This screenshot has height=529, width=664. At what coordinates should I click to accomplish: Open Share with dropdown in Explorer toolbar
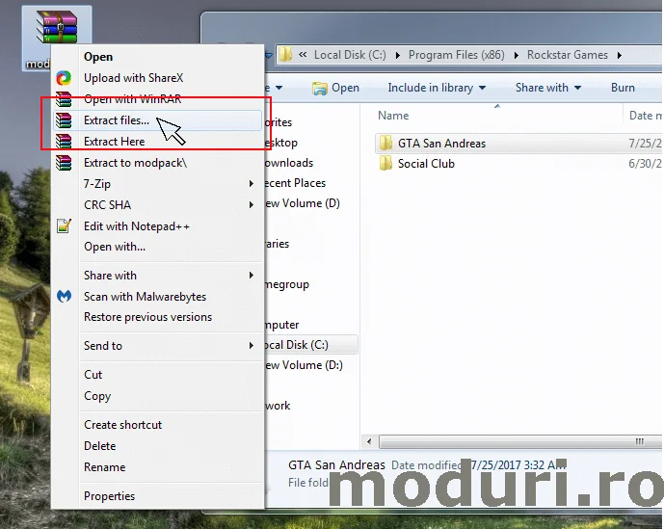click(x=548, y=88)
